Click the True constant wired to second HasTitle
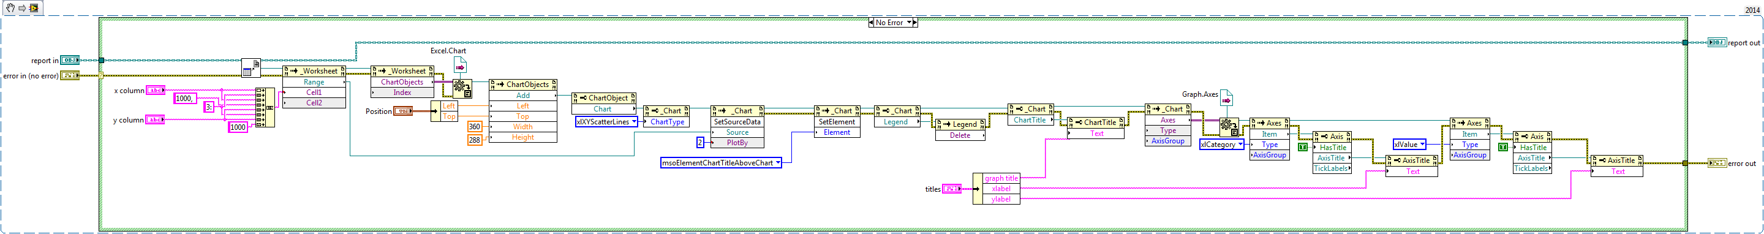 click(x=1503, y=147)
